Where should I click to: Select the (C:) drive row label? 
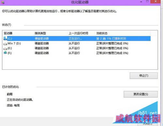tap(10, 38)
